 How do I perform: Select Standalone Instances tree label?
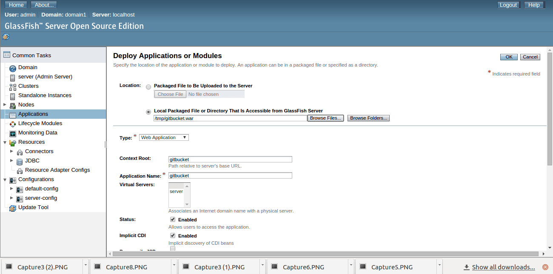(x=45, y=95)
